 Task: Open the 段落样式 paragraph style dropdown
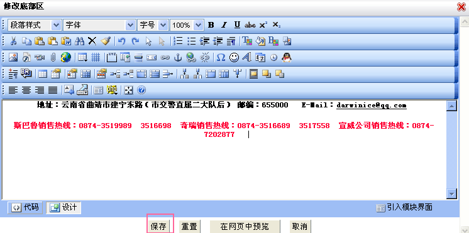35,25
